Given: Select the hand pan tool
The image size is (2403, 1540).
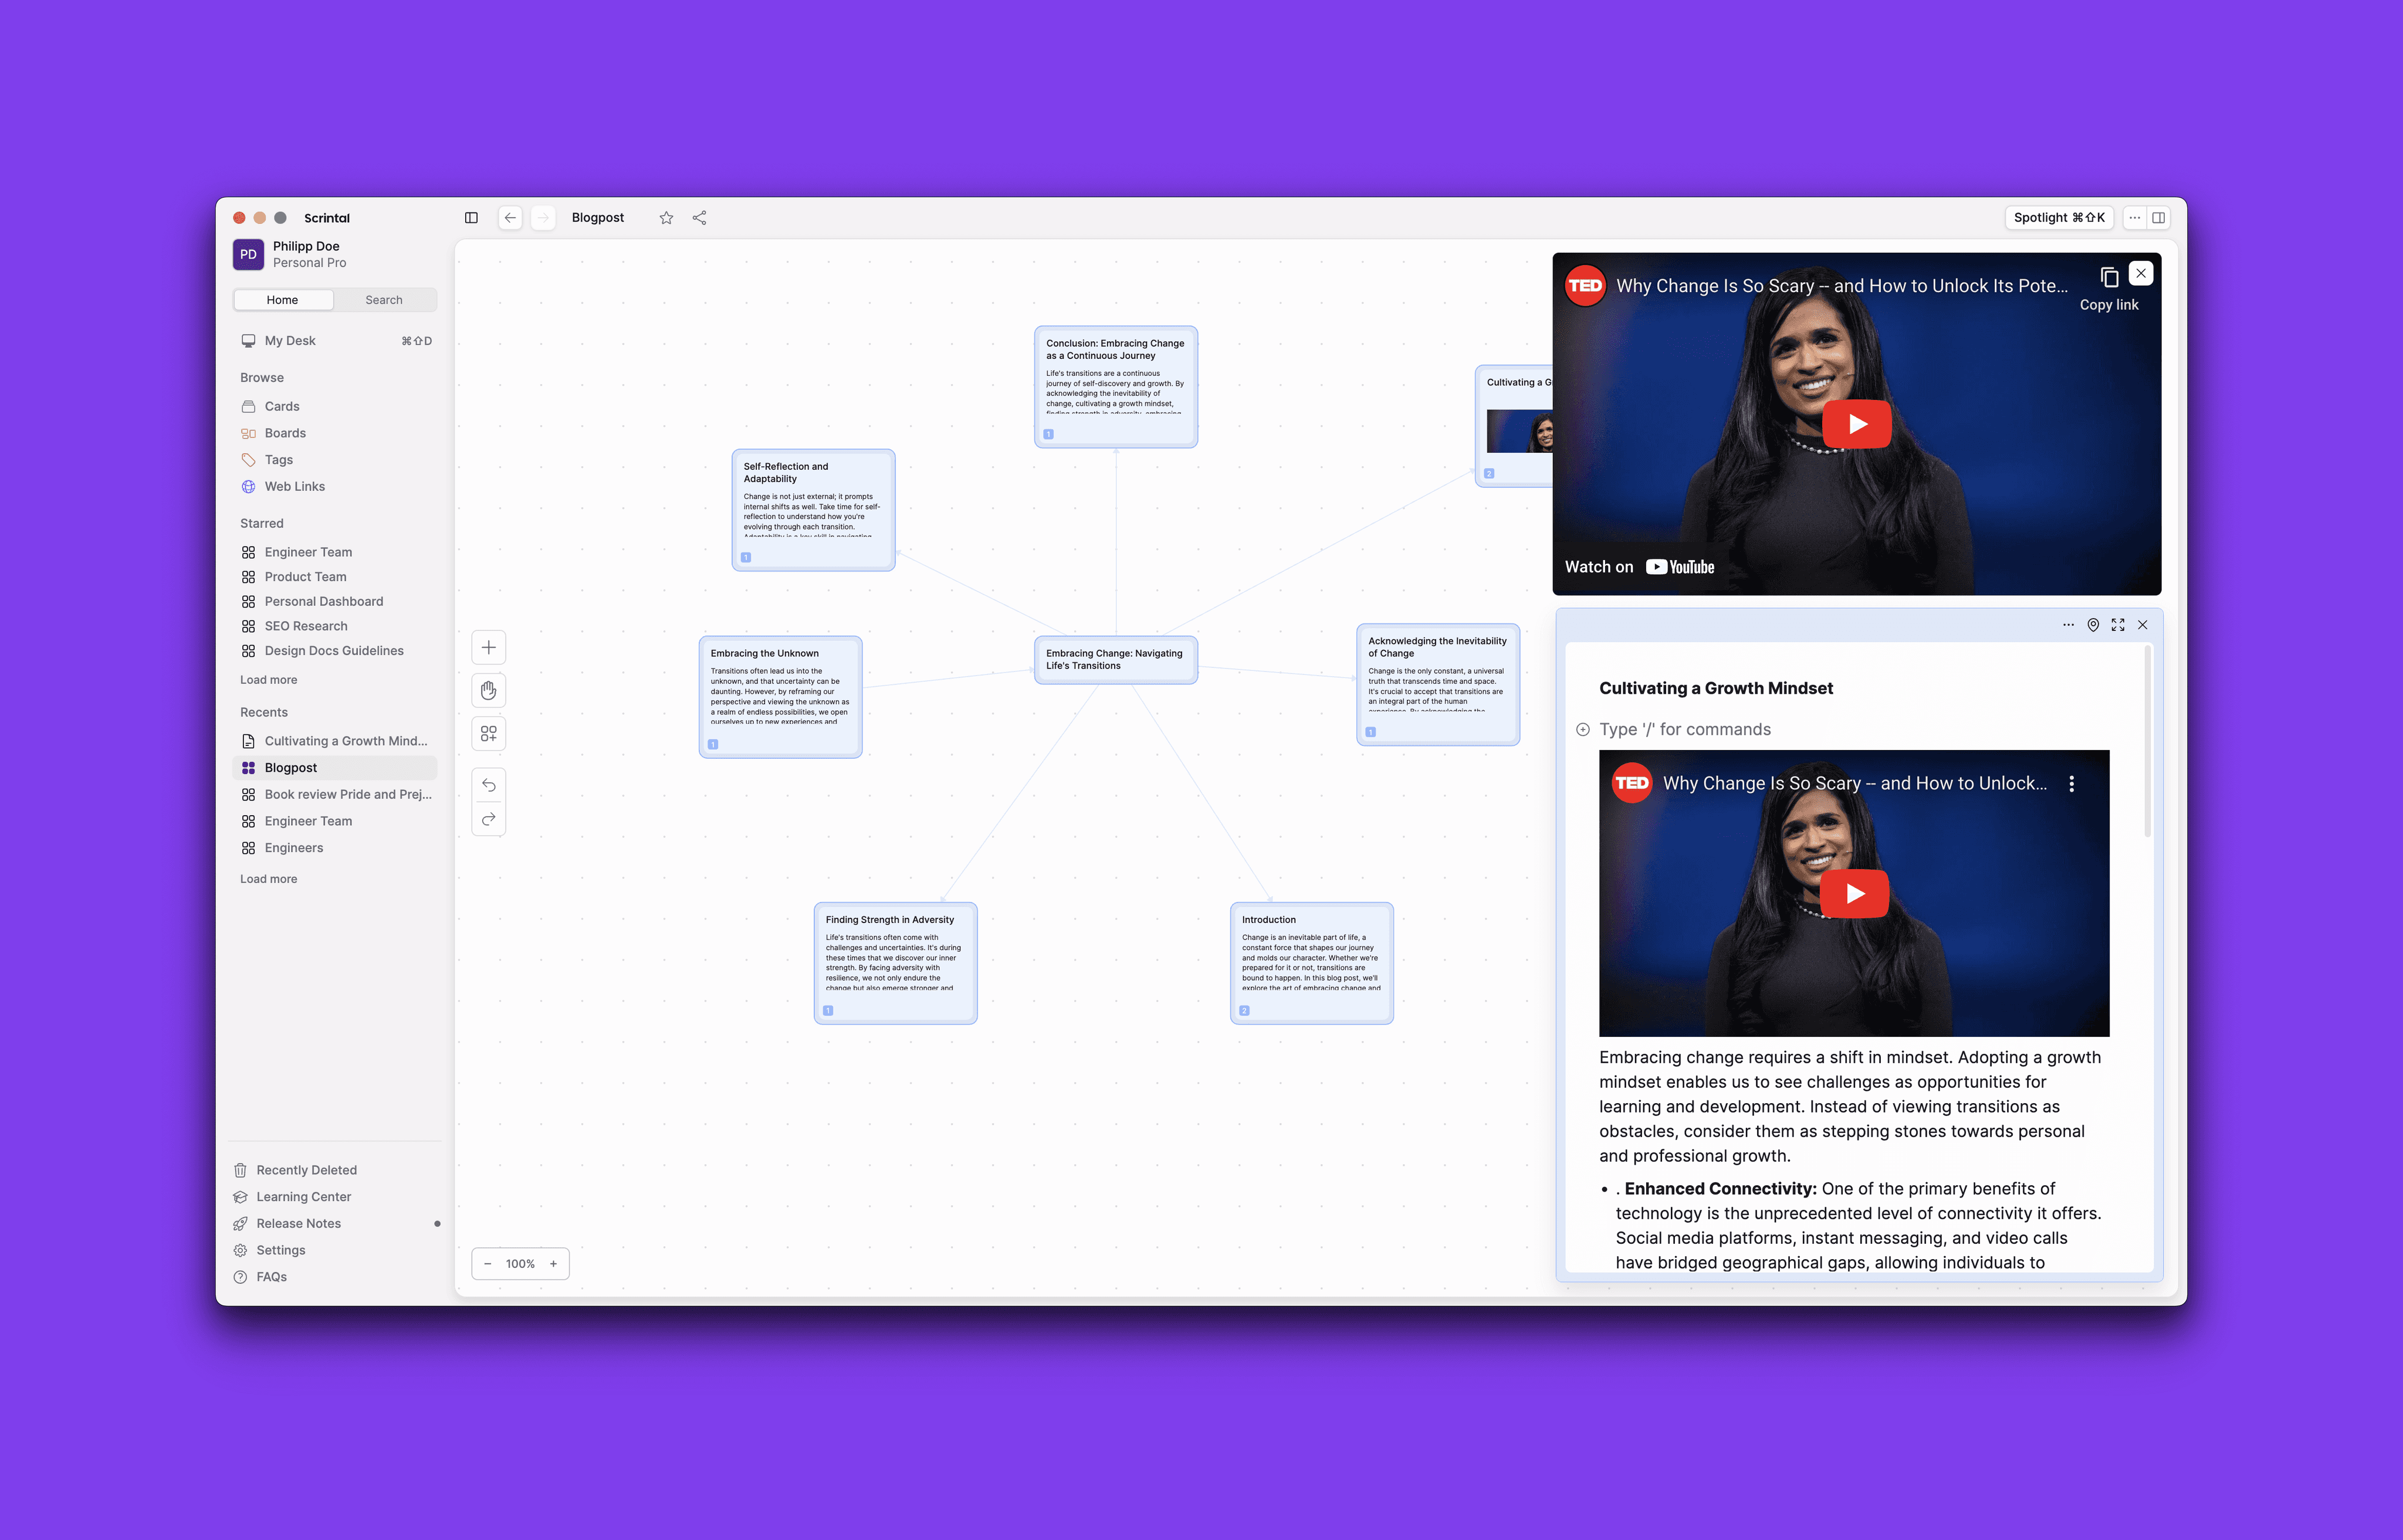Looking at the screenshot, I should tap(488, 690).
